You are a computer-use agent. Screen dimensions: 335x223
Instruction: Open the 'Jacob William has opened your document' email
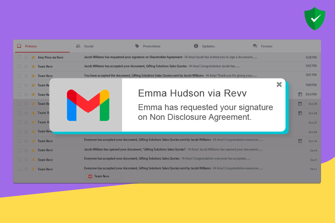tap(173, 149)
